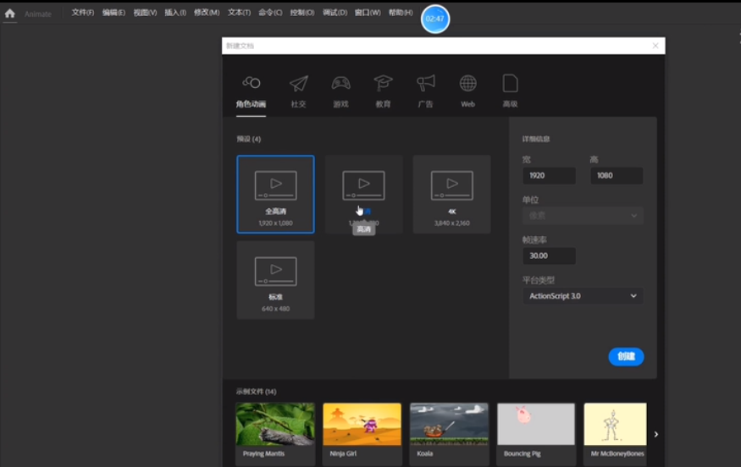The height and width of the screenshot is (467, 741).
Task: Click the blue 02:47 timer circle
Action: coord(434,19)
